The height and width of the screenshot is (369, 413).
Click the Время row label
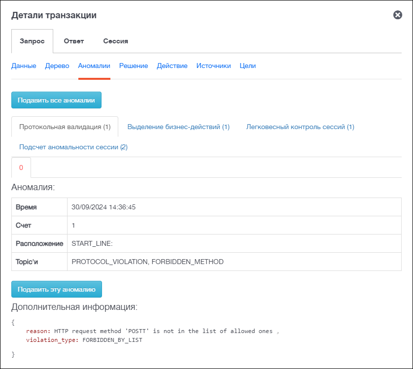click(x=26, y=207)
